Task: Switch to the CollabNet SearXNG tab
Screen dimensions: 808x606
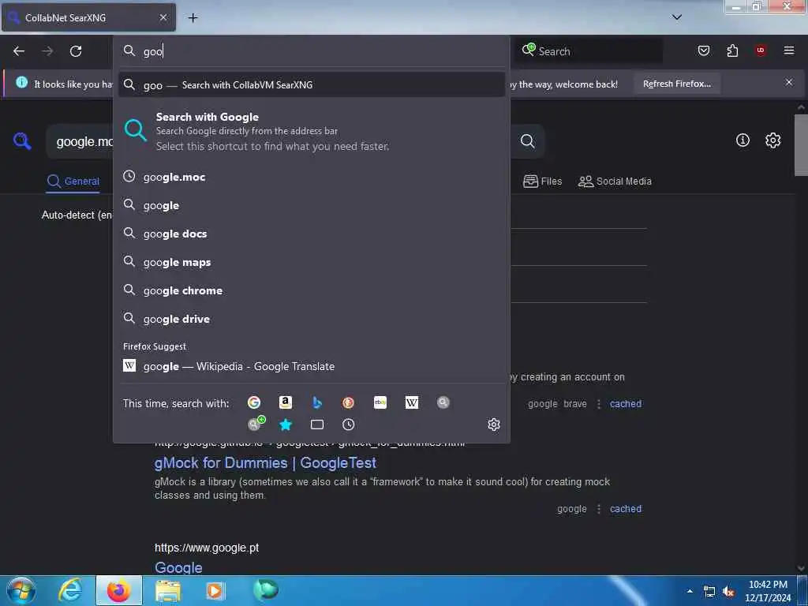Action: click(x=88, y=17)
